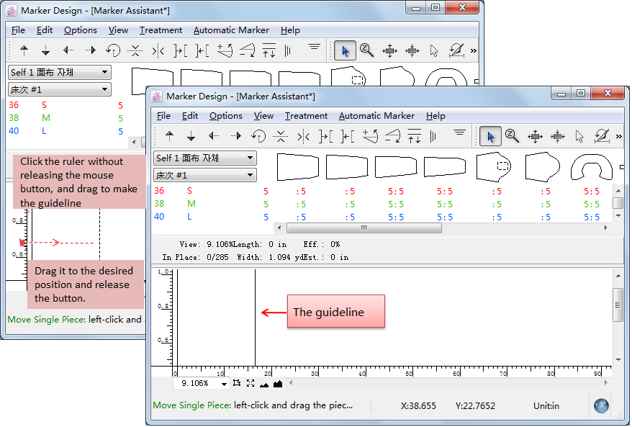Screen dimensions: 632x427
Task: Click the rotate piece icon in front toolbar
Action: [258, 136]
